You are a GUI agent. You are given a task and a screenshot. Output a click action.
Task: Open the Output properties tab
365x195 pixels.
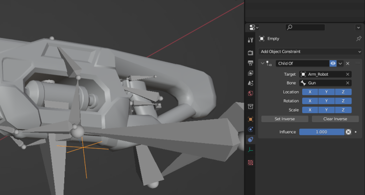(251, 63)
